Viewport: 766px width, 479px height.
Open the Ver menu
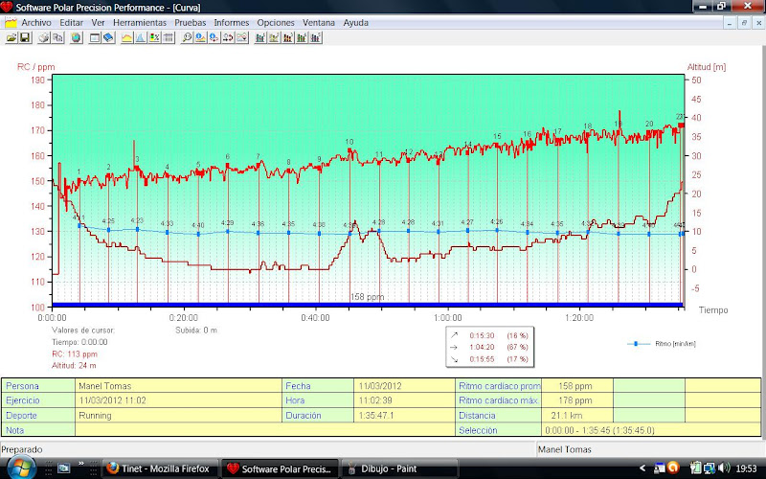98,22
